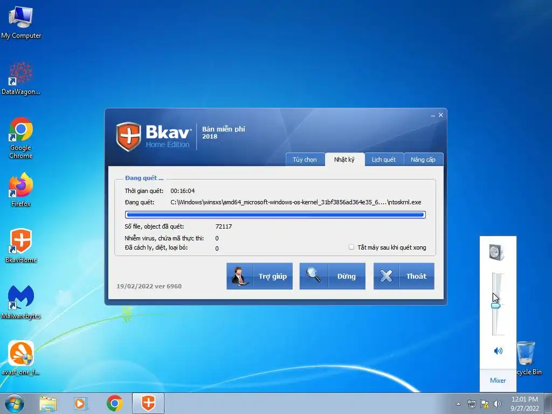Open the volume Mixer link

tap(498, 381)
